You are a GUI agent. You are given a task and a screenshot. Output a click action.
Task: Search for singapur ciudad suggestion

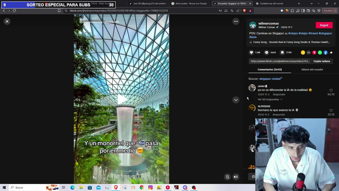tap(271, 79)
